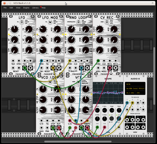
Task: Click the horizontal scrollbar at the bottom
Action: (78, 141)
